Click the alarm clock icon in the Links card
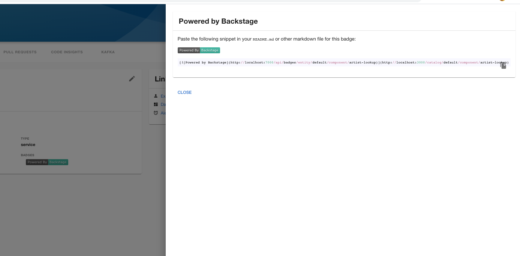The height and width of the screenshot is (256, 520). pos(156,113)
